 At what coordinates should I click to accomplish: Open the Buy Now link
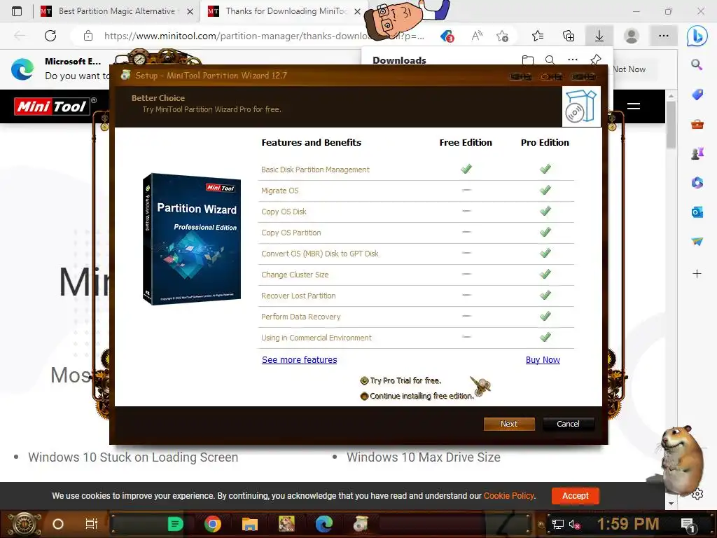tap(543, 360)
